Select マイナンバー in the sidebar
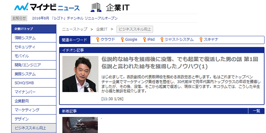This screenshot has height=133, width=266. (x=34, y=92)
